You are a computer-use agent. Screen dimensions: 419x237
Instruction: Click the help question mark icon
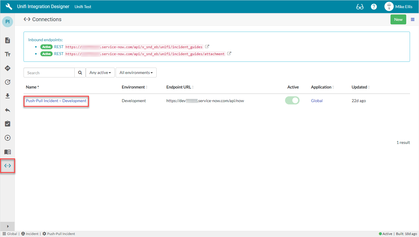(x=374, y=6)
